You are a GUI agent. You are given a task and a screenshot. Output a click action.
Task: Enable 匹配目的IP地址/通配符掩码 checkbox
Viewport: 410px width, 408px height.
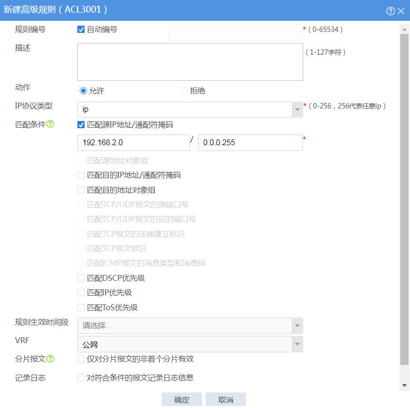[x=81, y=175]
